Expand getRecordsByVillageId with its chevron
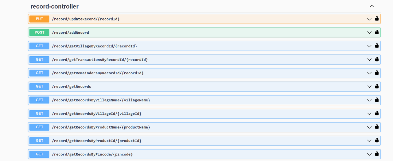The width and height of the screenshot is (393, 161). pos(370,114)
